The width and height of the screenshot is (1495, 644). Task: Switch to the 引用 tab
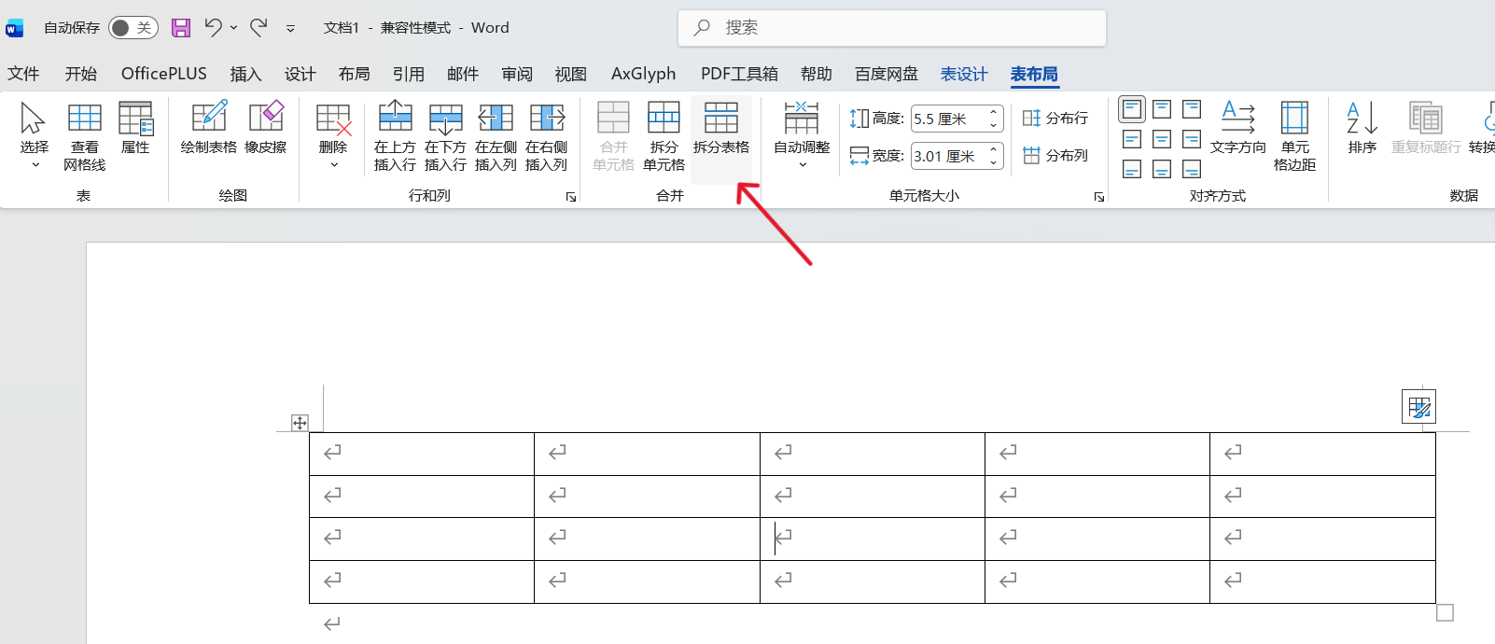409,74
